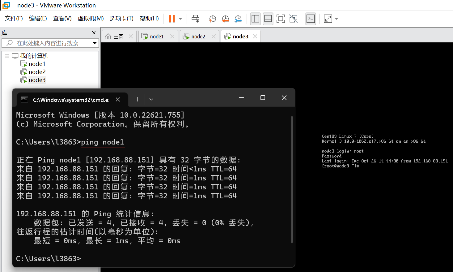Toggle the thumbnail bar display

click(x=268, y=19)
